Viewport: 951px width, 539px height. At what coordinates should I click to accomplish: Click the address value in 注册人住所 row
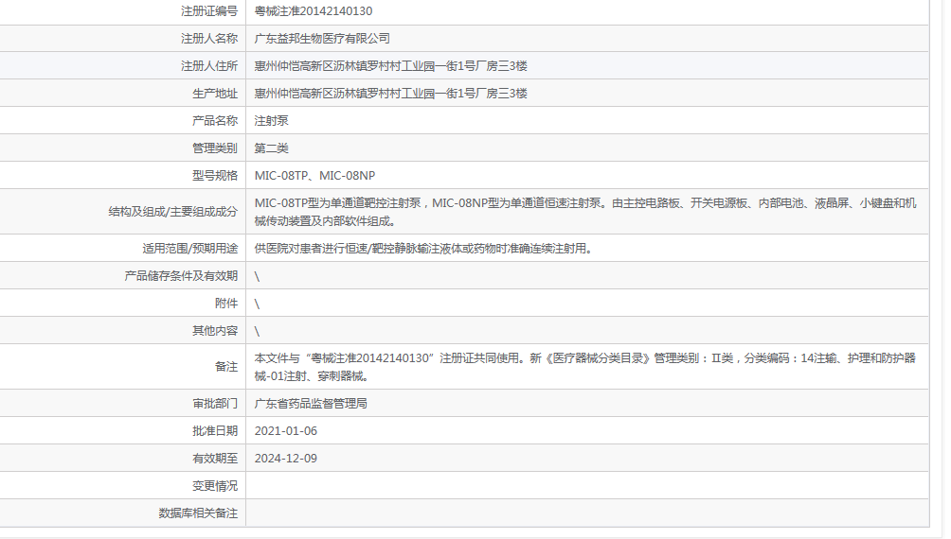coord(390,66)
